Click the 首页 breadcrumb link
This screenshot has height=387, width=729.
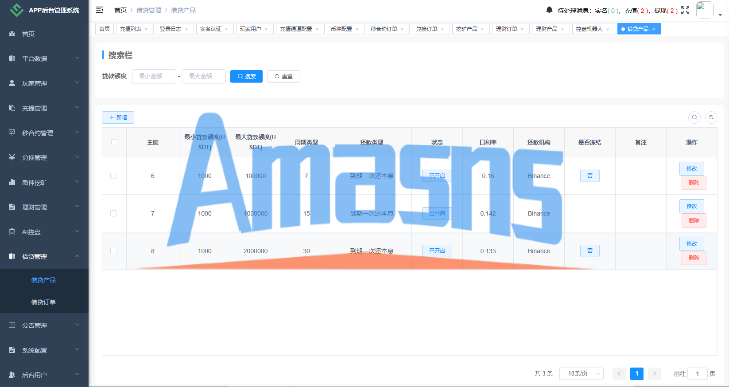point(120,10)
